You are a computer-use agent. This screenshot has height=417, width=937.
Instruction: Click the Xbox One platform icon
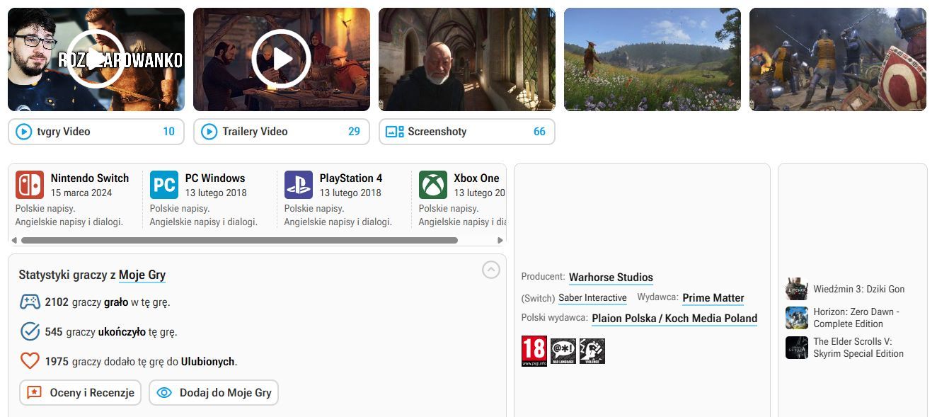click(433, 185)
